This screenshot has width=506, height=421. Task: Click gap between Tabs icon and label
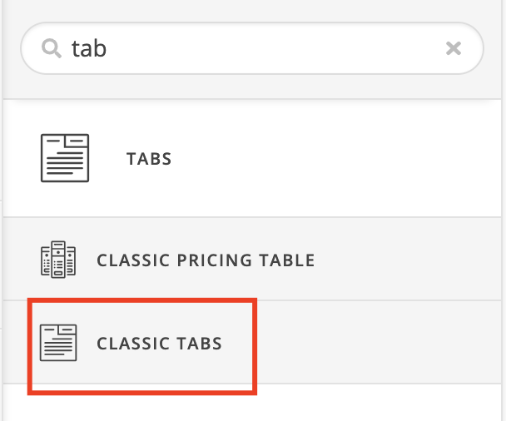pyautogui.click(x=107, y=158)
